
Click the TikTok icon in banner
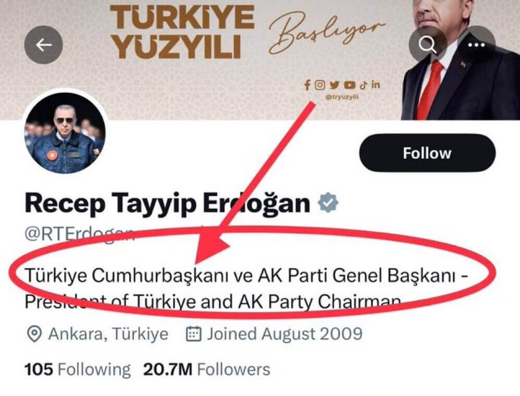pos(364,85)
